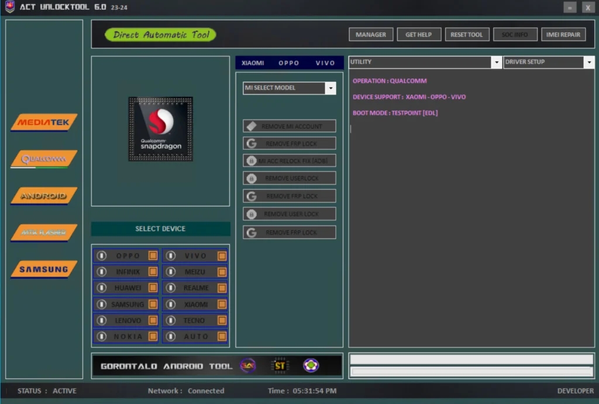Tick the orange checkbox for VIVO
The image size is (599, 404).
222,255
